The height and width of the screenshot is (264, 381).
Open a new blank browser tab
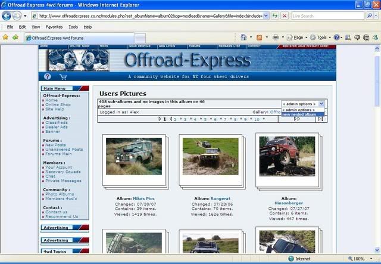click(140, 38)
